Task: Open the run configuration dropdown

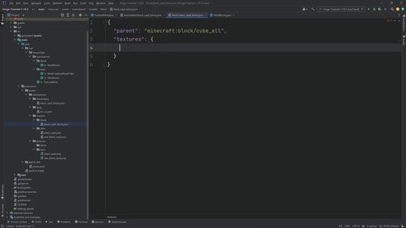Action: pyautogui.click(x=341, y=9)
